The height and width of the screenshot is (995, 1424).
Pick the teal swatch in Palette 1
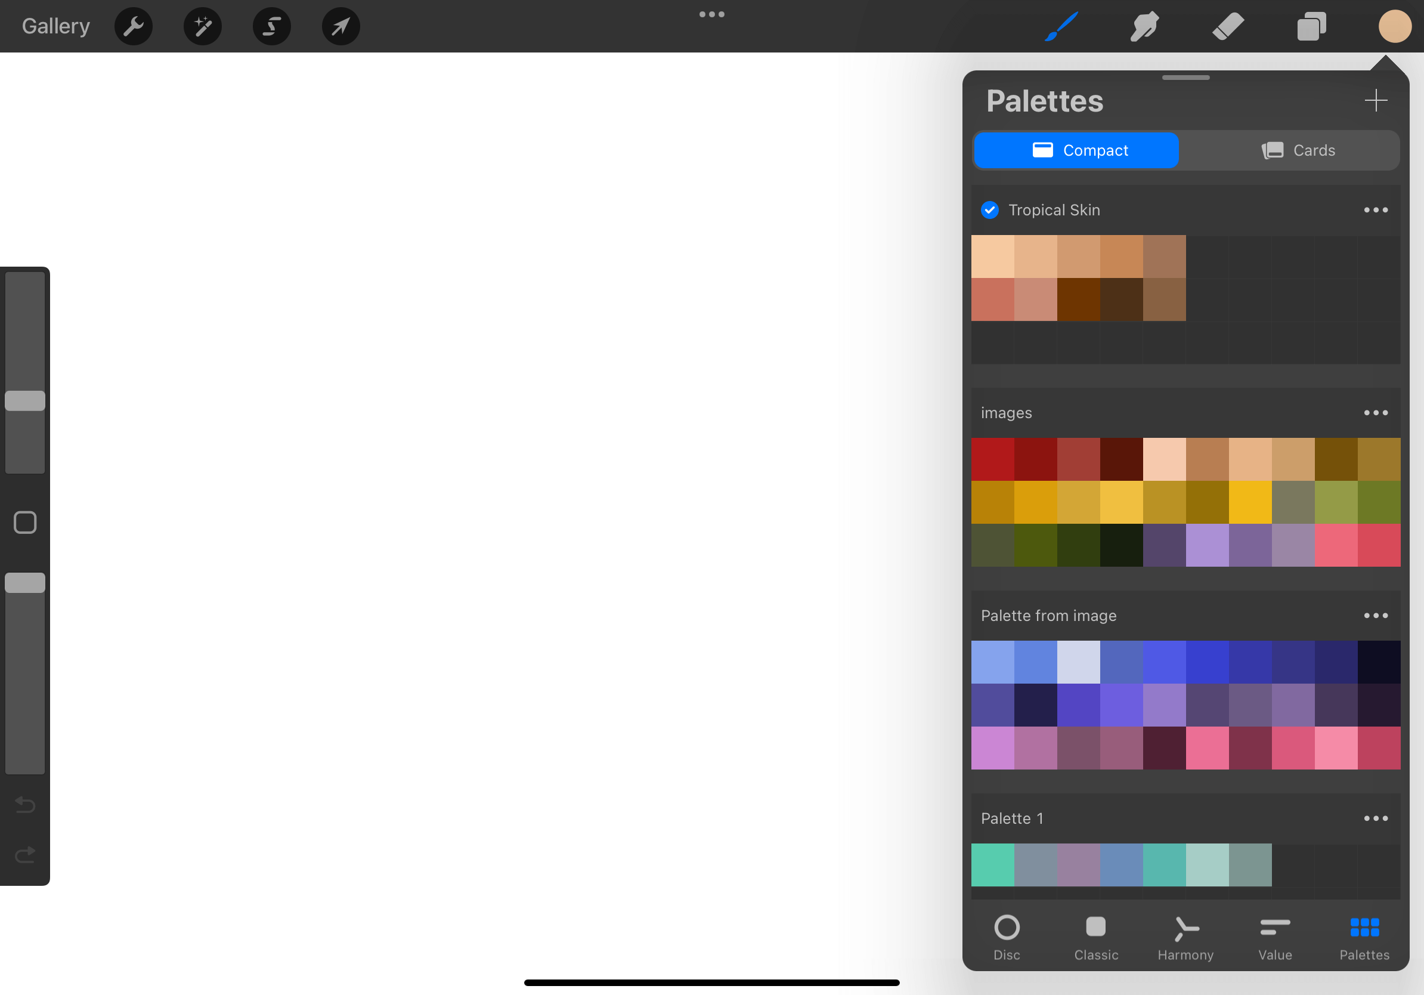click(x=1163, y=865)
